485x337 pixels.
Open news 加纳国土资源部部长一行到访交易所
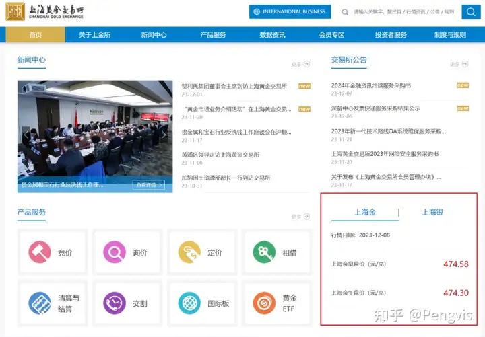click(x=226, y=178)
